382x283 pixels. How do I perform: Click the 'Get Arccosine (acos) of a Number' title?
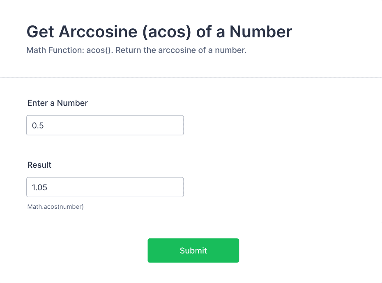tap(159, 32)
